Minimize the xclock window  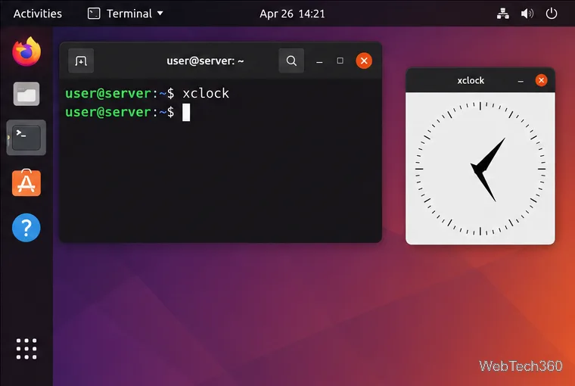(521, 81)
